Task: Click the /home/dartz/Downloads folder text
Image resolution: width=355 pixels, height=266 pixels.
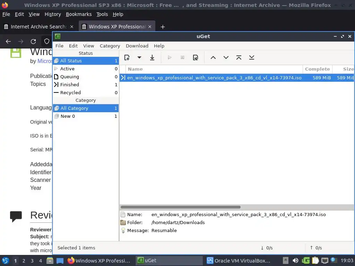Action: pyautogui.click(x=178, y=223)
